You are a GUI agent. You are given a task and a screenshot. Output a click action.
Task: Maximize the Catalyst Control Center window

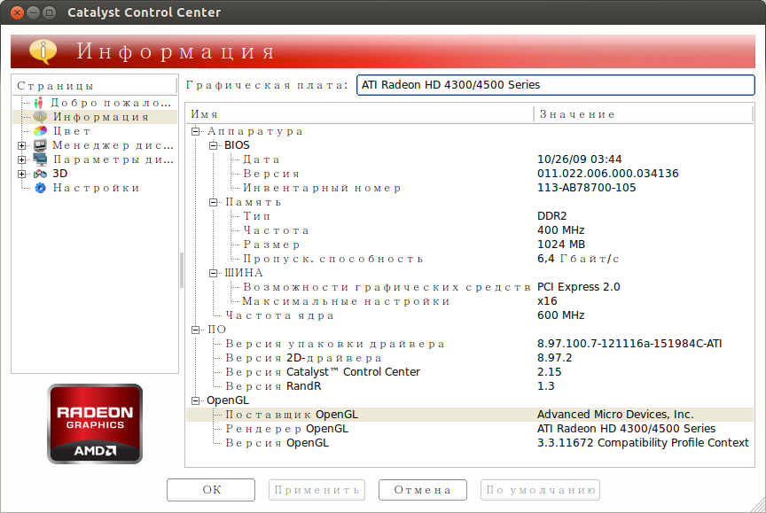(x=49, y=12)
